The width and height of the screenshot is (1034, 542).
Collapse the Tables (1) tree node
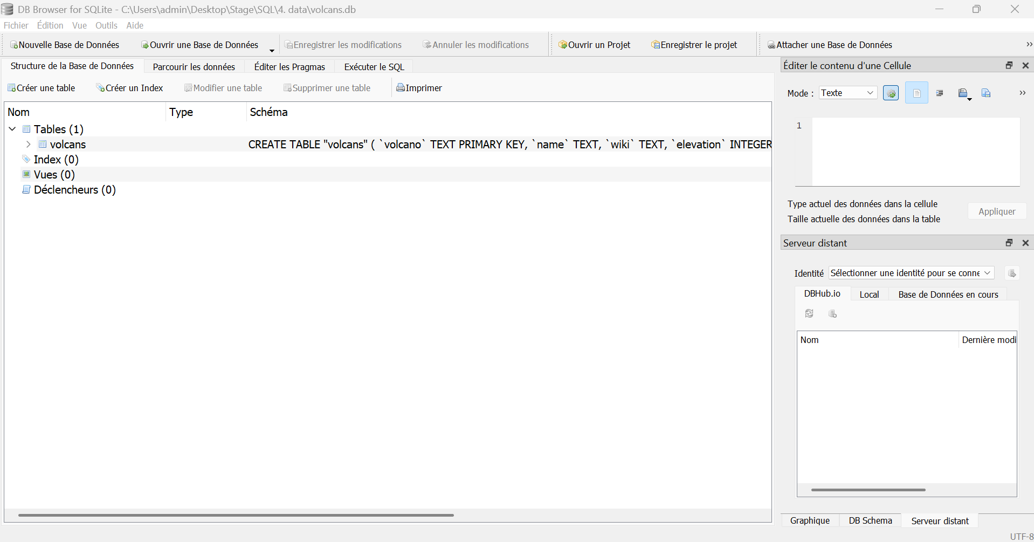point(12,129)
